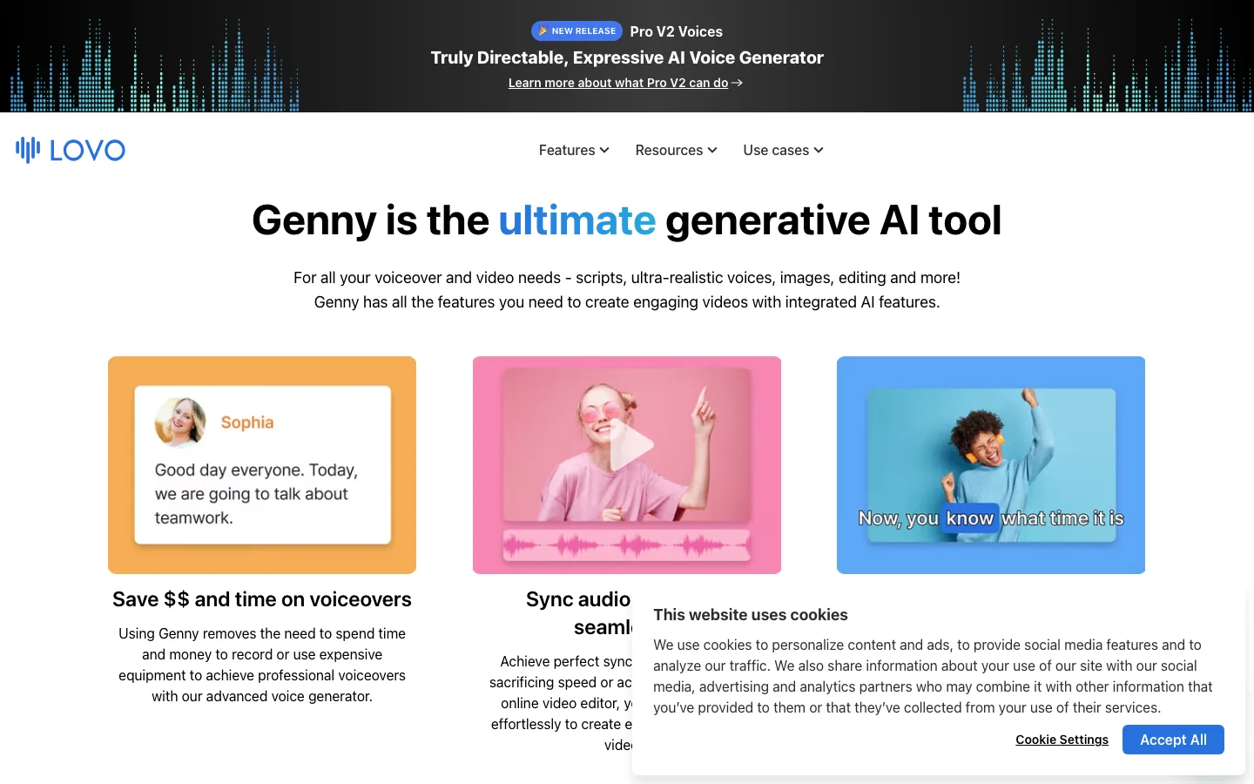This screenshot has height=784, width=1254.
Task: Click the LOVO logo
Action: 71,150
